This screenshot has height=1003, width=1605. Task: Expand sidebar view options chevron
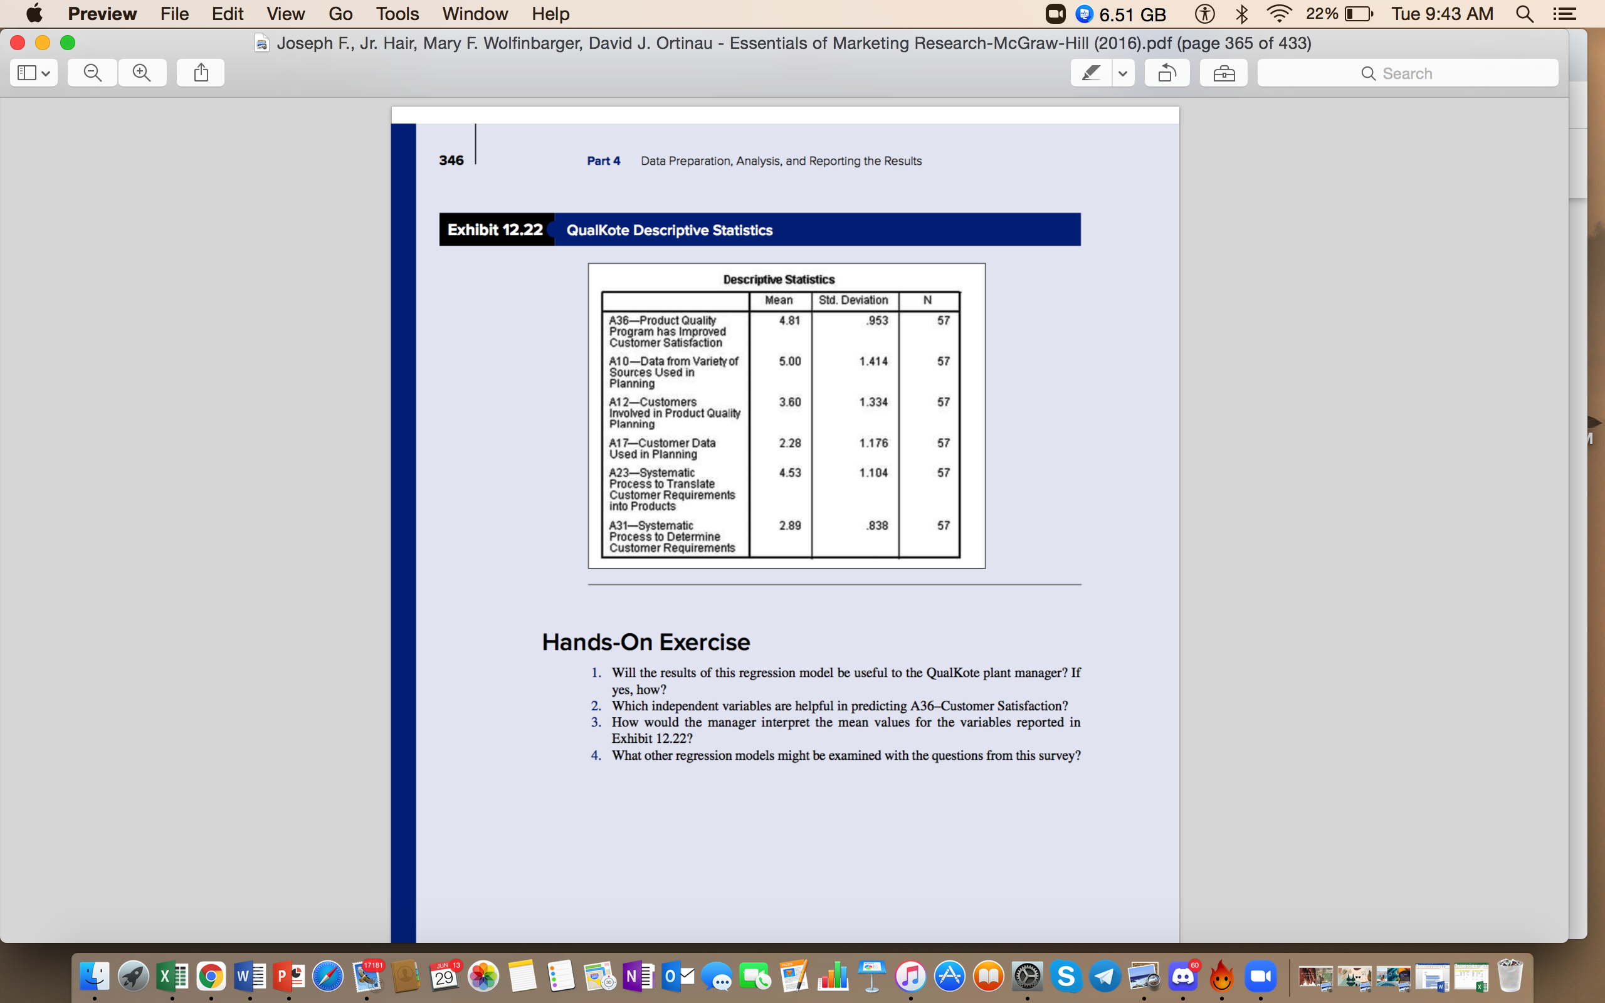46,73
